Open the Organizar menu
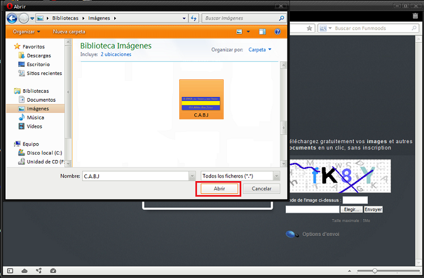Screen dimensions: 424x278 click(x=26, y=32)
